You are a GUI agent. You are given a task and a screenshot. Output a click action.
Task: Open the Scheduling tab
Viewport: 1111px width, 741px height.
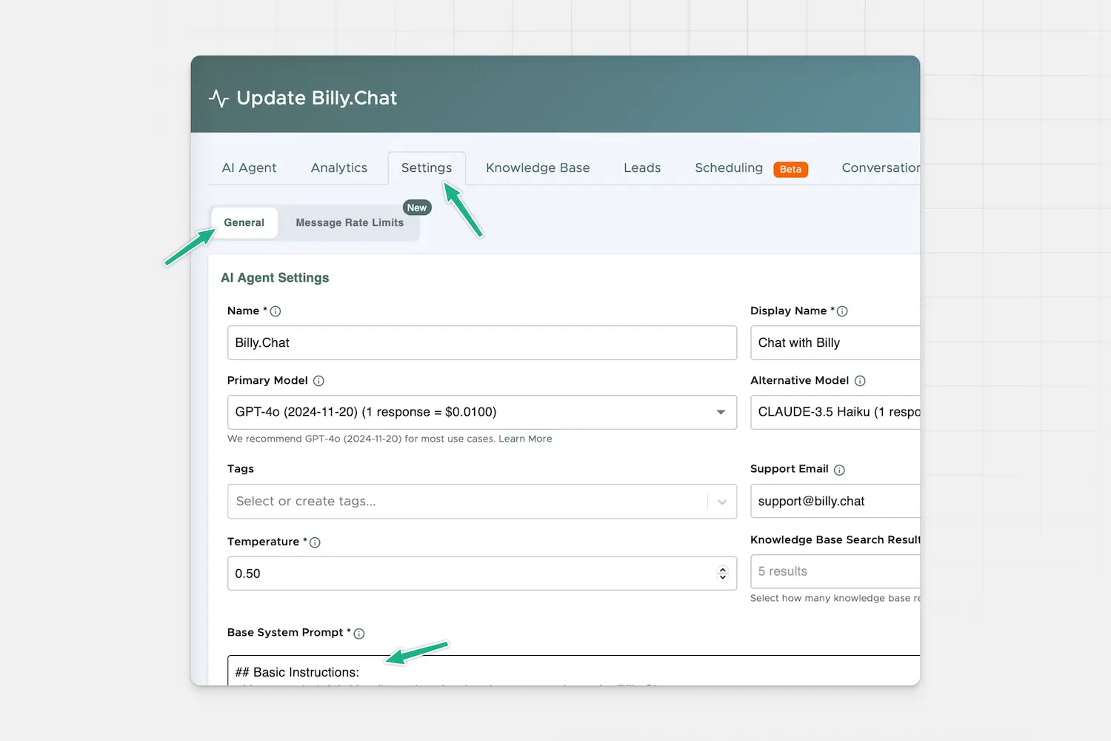click(729, 168)
